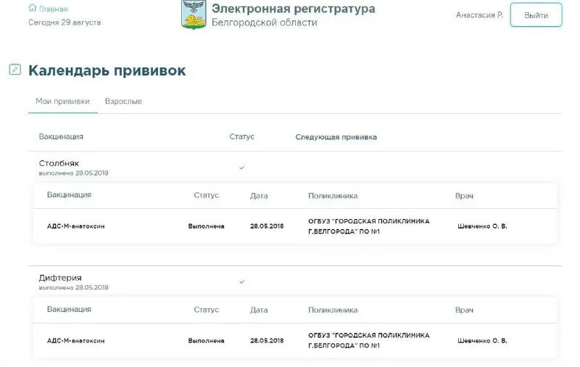Click the clinic name in the Столбняк table

369,226
